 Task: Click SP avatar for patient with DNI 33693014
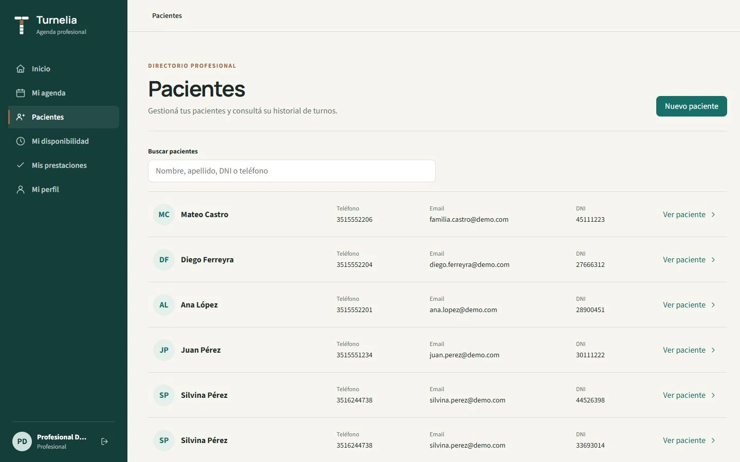[x=164, y=440]
